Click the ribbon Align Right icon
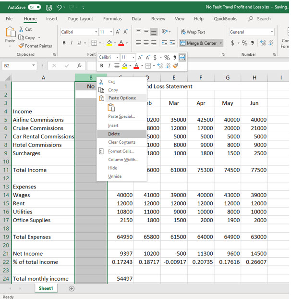The image size is (291, 299). click(x=154, y=43)
